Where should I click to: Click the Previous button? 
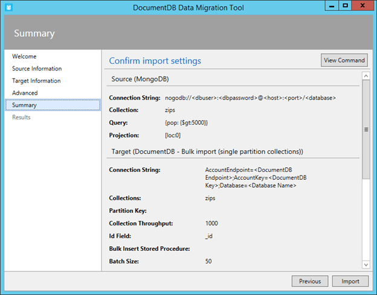(x=310, y=281)
